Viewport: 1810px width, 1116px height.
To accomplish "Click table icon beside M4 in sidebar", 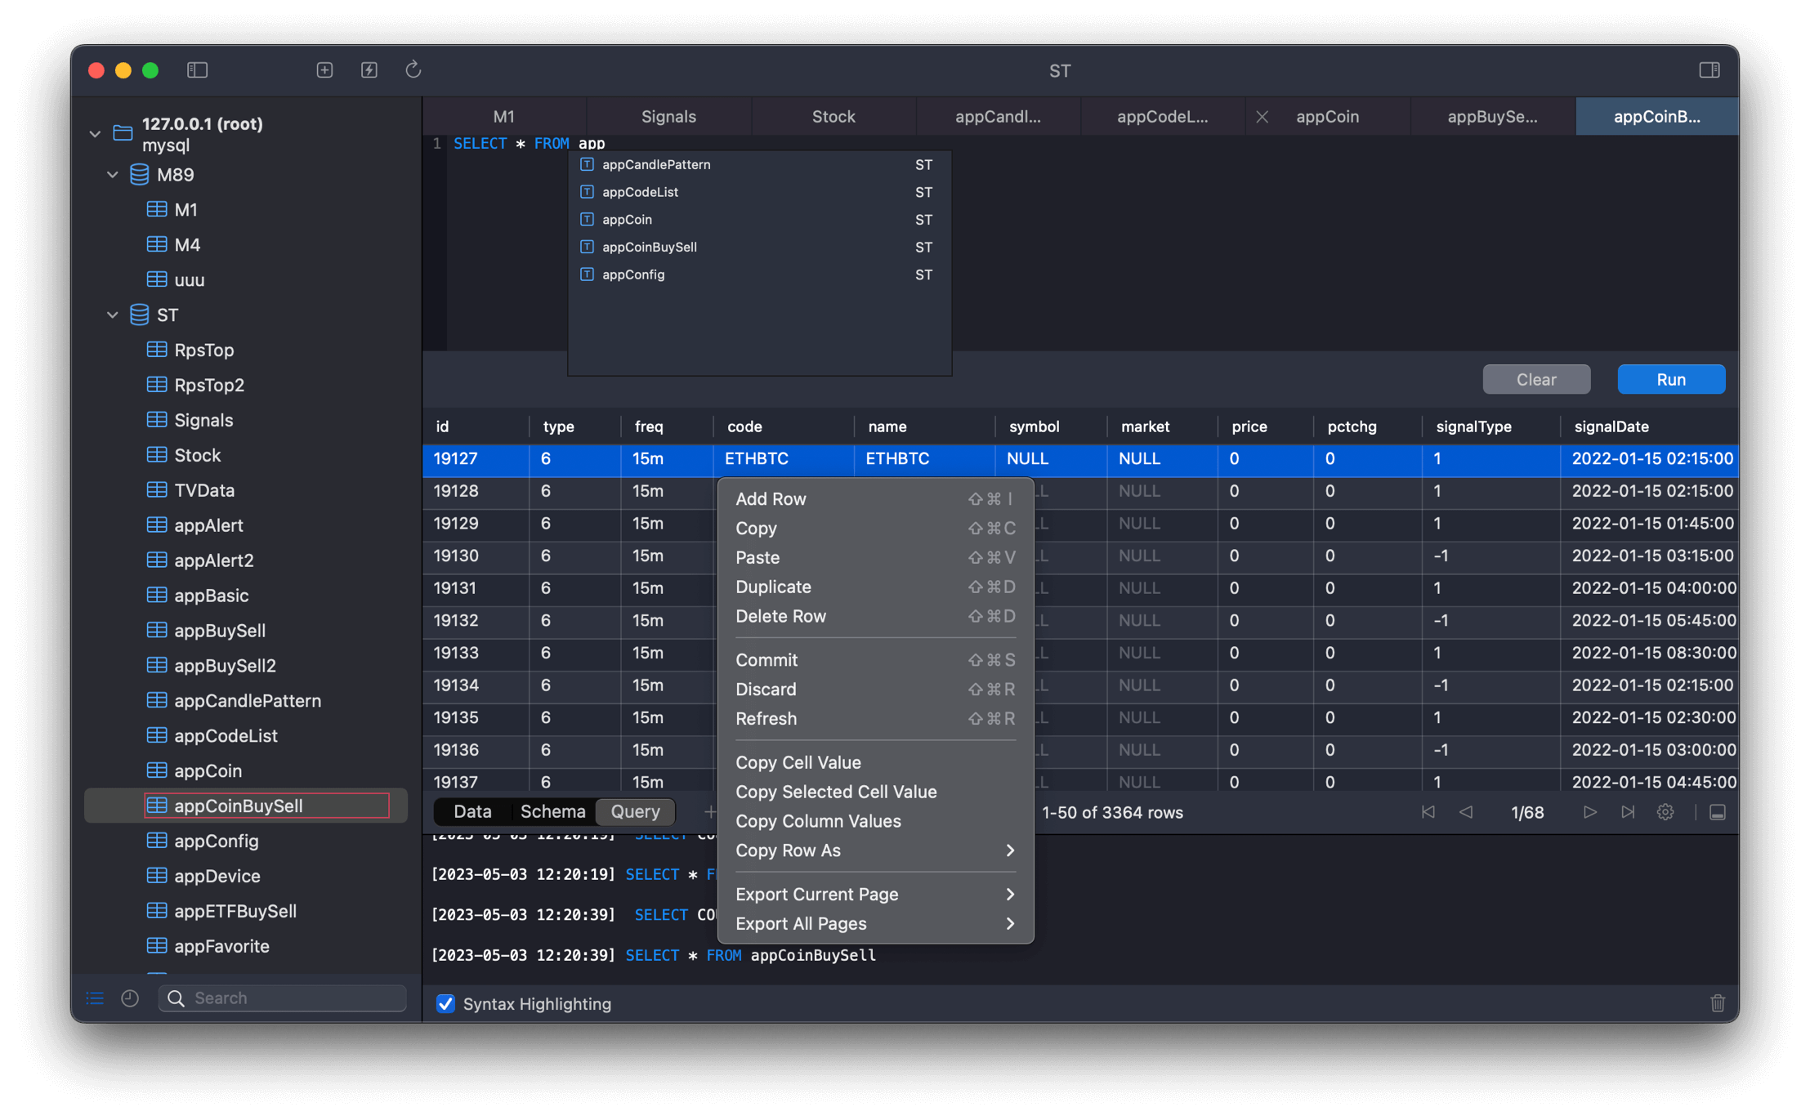I will (x=157, y=244).
